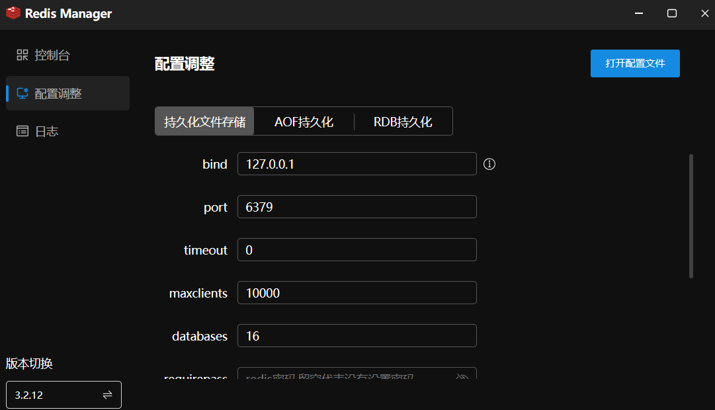Click the requirepass password field

coord(357,374)
